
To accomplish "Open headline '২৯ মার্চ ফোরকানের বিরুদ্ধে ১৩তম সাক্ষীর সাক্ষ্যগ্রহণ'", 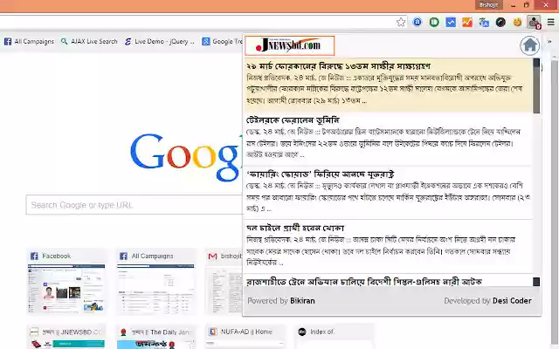I will click(x=338, y=66).
